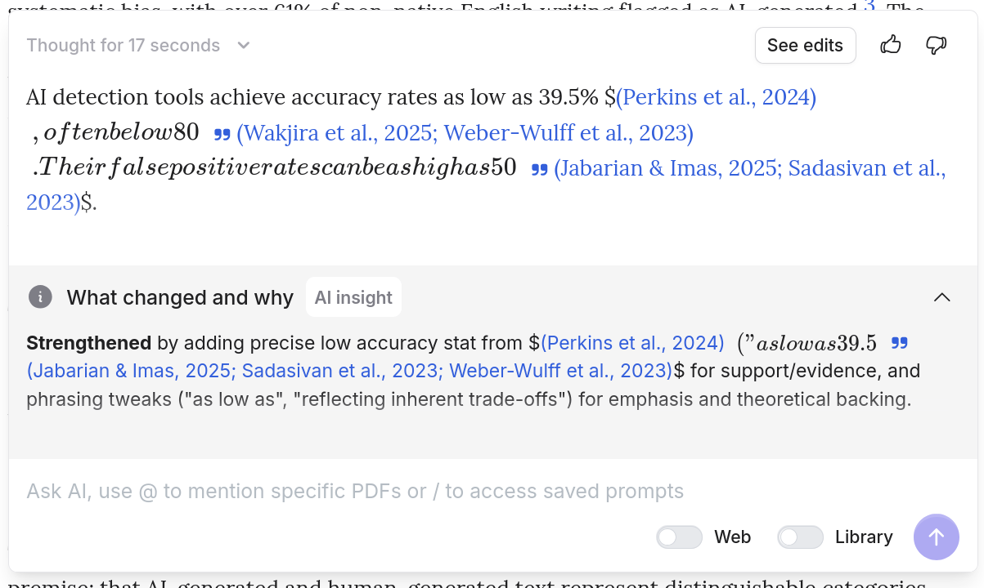Collapse the 'What changed and why' panel

[941, 297]
